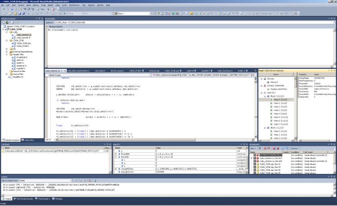
Task: Open the 'this->' find combo box
Action: click(134, 13)
